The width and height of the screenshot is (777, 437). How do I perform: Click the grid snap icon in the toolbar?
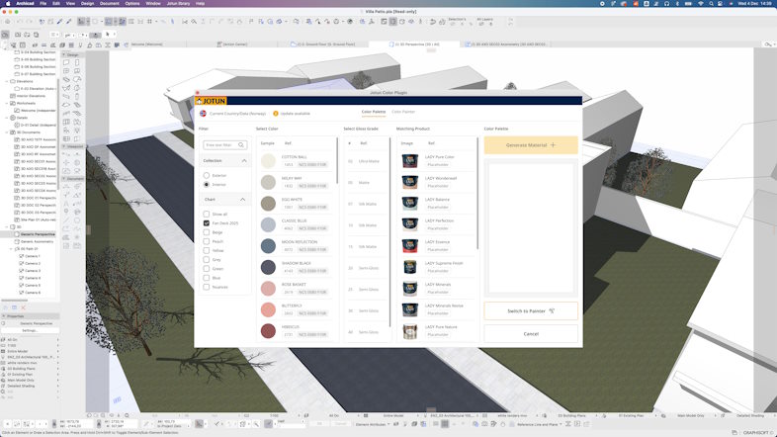click(x=149, y=22)
